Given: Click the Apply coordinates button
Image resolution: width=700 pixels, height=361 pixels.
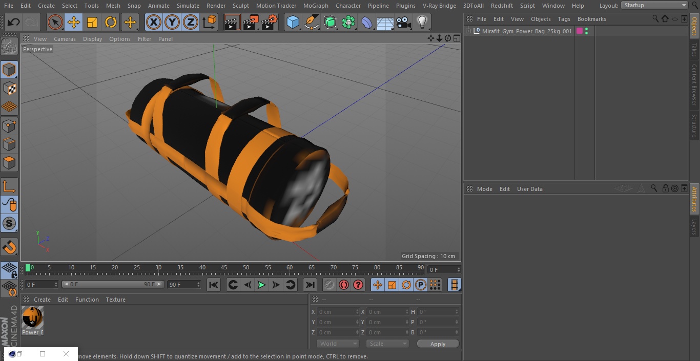Looking at the screenshot, I should (x=438, y=344).
